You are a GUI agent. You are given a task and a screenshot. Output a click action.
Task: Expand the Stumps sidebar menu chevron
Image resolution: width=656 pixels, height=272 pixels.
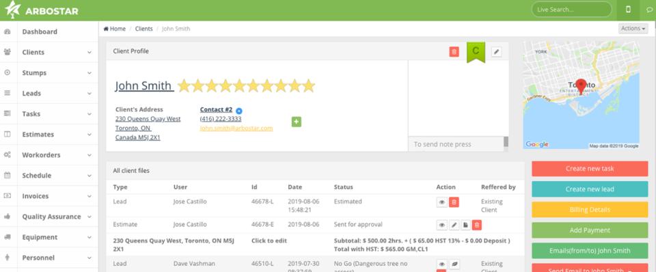[89, 73]
